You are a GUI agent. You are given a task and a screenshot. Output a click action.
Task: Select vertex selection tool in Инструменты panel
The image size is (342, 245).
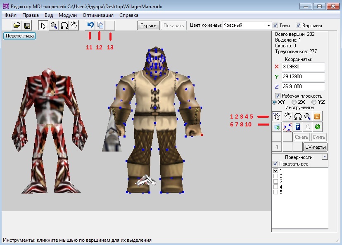coord(277,117)
